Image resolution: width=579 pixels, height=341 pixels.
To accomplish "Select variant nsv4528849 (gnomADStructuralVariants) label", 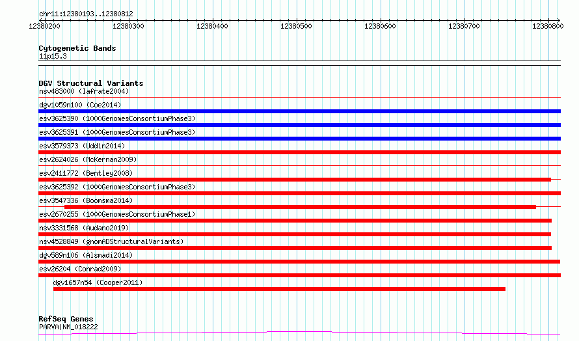I will (x=111, y=241).
